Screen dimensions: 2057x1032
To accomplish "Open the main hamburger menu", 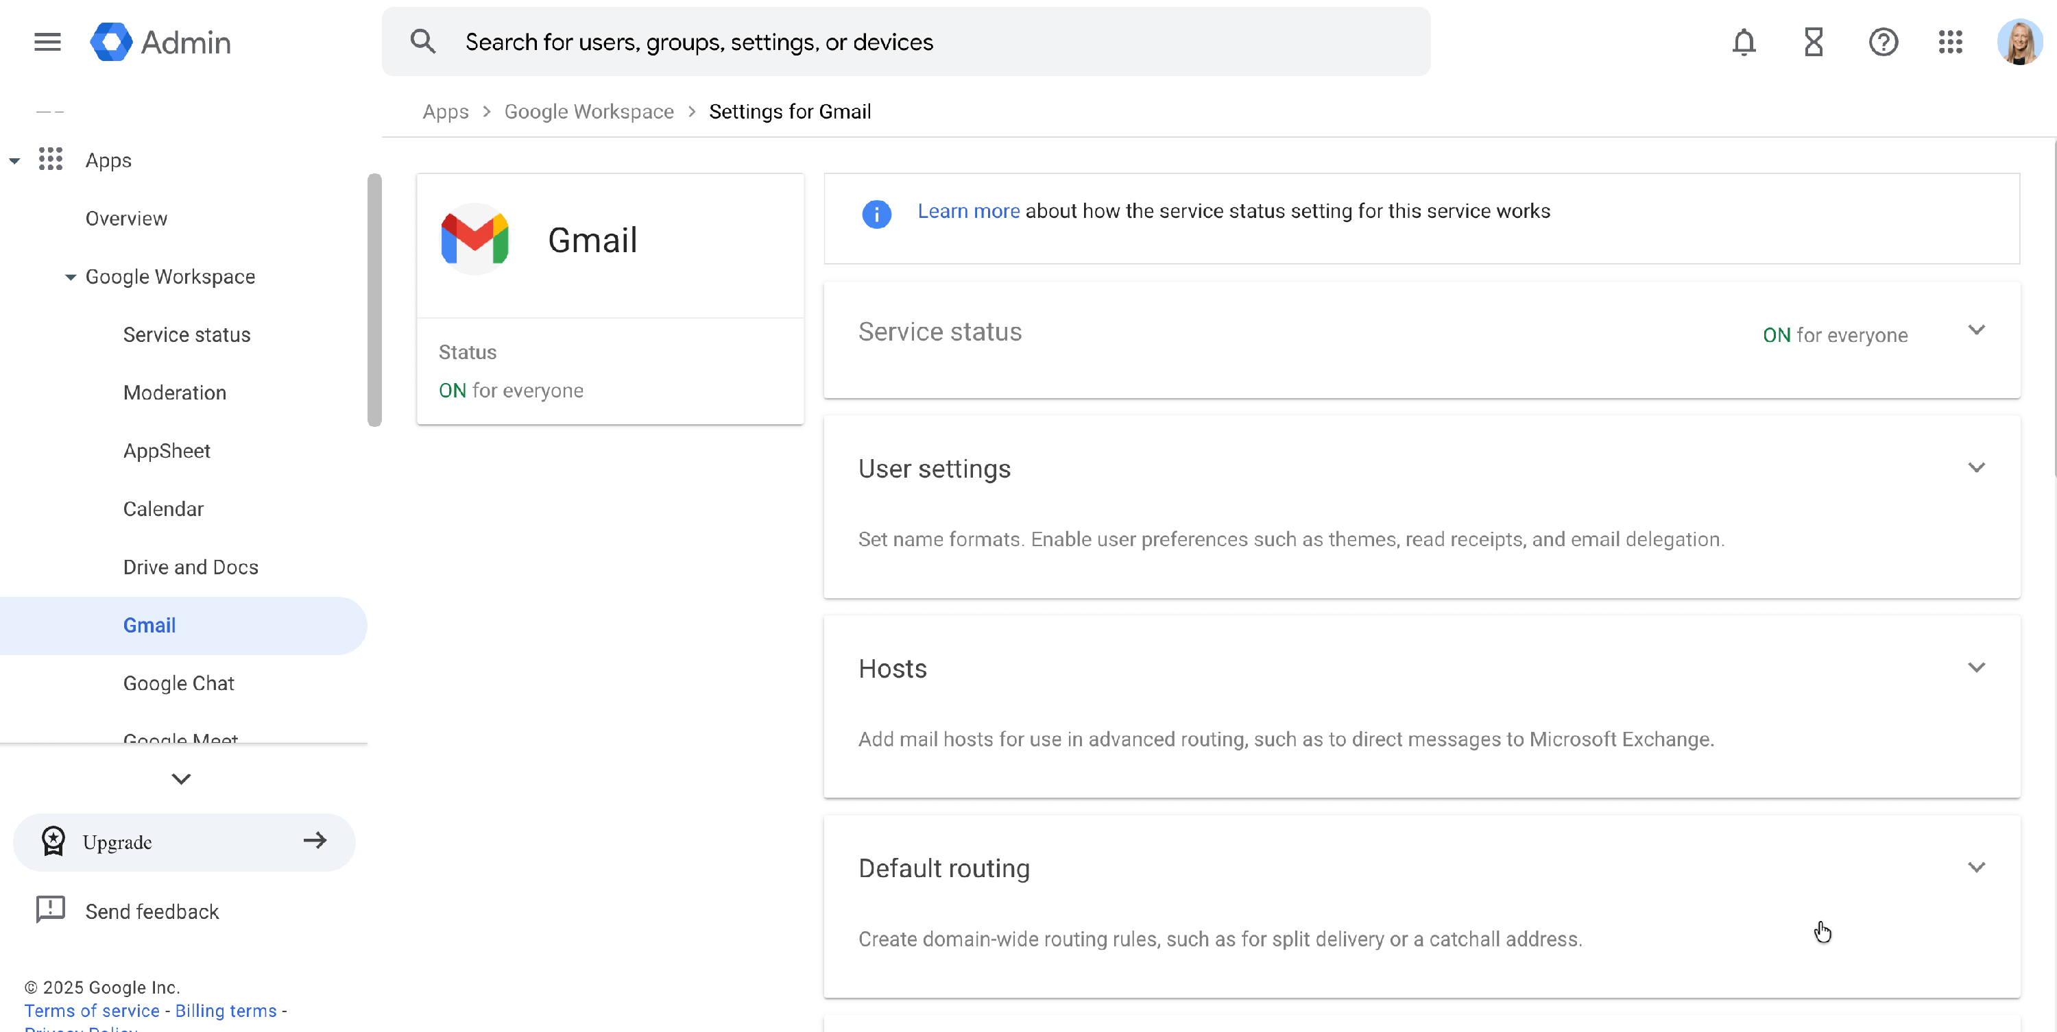I will [47, 42].
